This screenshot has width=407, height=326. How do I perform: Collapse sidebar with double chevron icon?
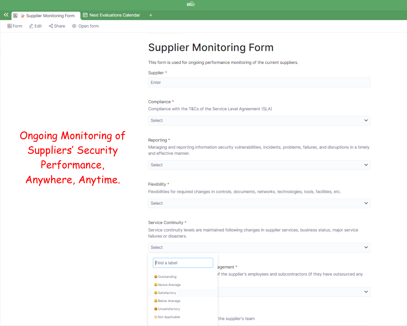(6, 15)
